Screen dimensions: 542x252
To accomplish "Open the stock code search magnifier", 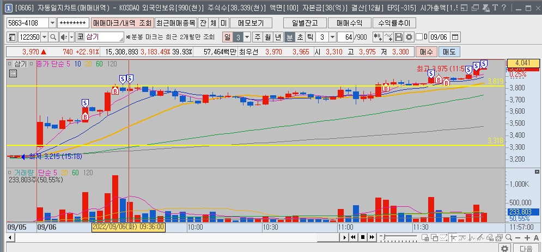I will click(x=53, y=37).
